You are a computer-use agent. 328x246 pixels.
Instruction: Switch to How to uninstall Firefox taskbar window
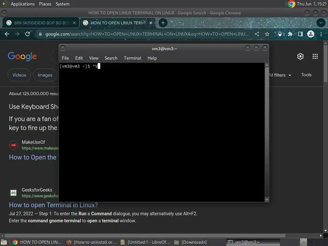point(91,242)
